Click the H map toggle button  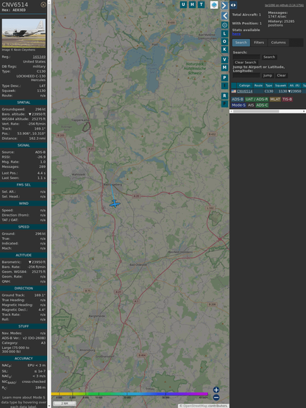coord(193,4)
